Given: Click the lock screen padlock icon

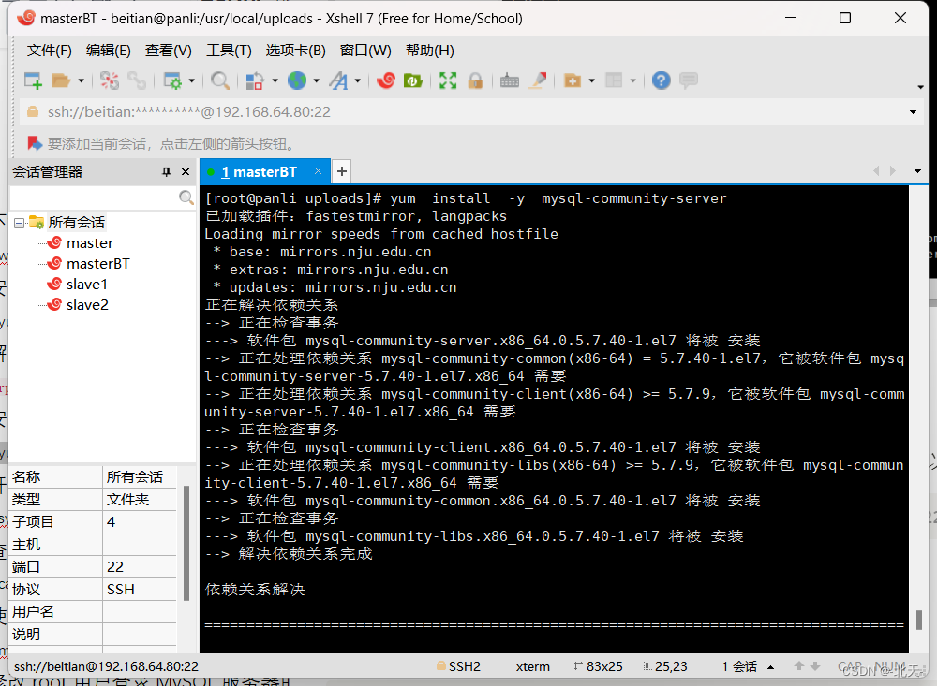Looking at the screenshot, I should coord(475,80).
